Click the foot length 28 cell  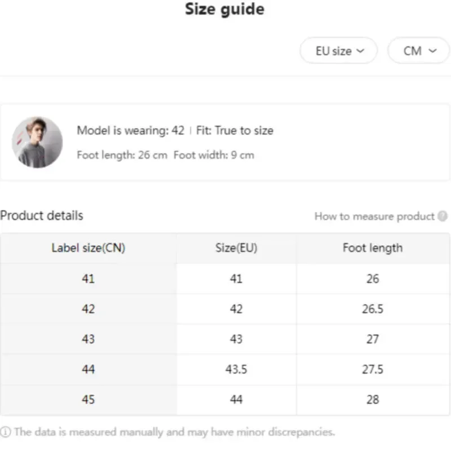click(373, 400)
